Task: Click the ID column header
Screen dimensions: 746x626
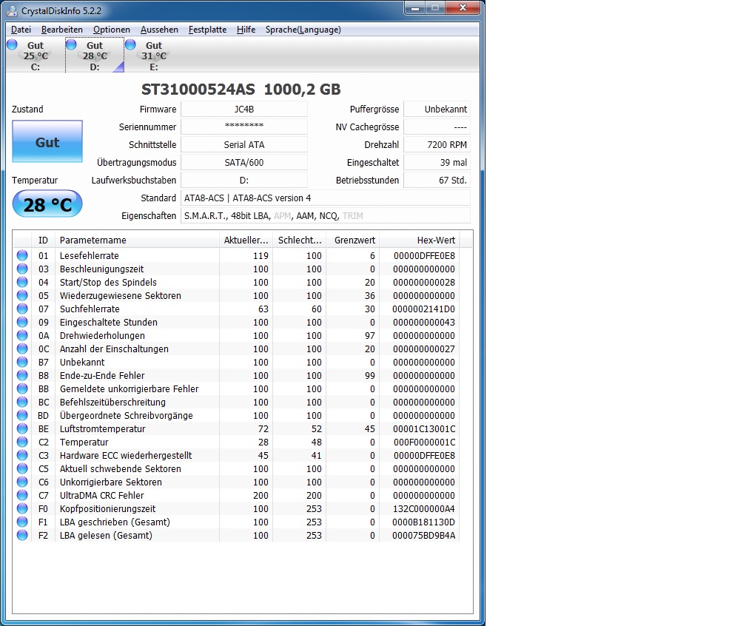Action: [x=43, y=240]
